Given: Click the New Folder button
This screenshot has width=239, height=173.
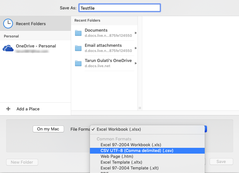Looking at the screenshot, I should 22,162.
